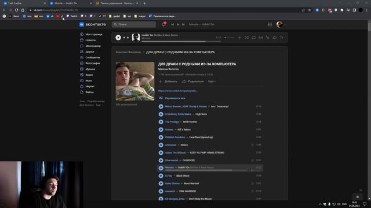Viewport: 371px width, 208px height.
Task: Open a new browser tab
Action: pos(144,3)
